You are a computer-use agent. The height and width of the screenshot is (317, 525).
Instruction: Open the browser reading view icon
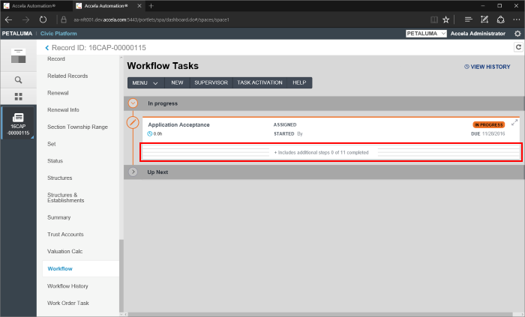[x=433, y=19]
